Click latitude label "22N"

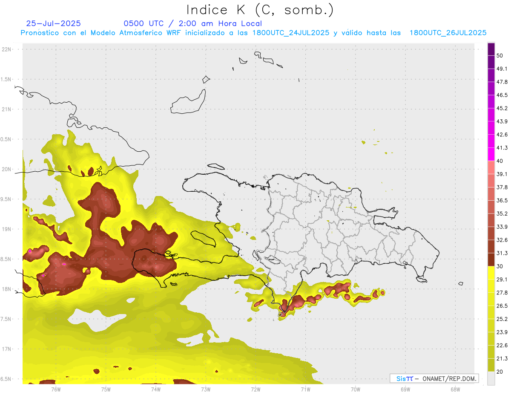6,49
